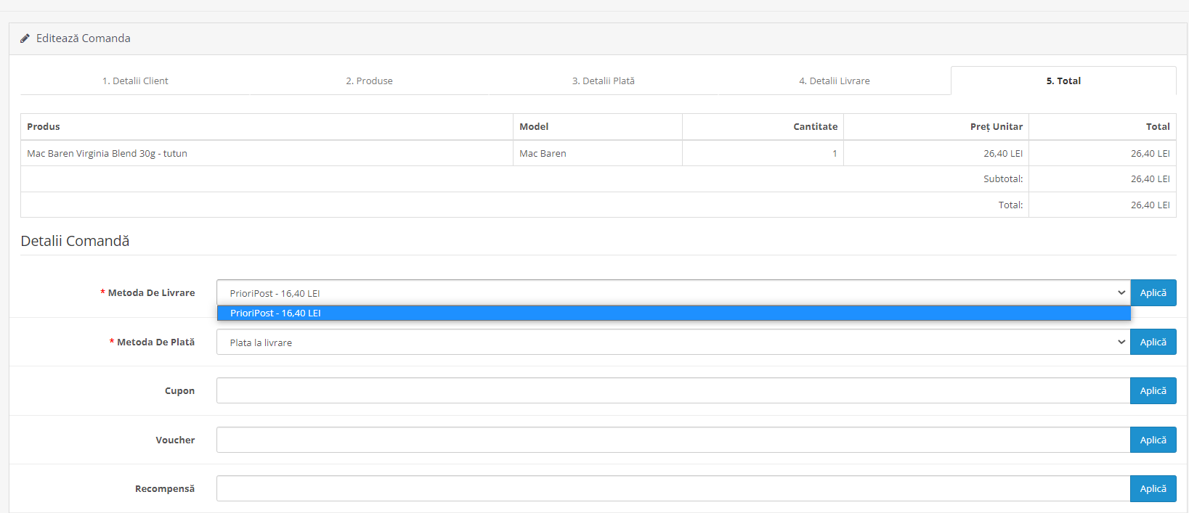
Task: Click the quantity value 1 in the product row
Action: (835, 153)
